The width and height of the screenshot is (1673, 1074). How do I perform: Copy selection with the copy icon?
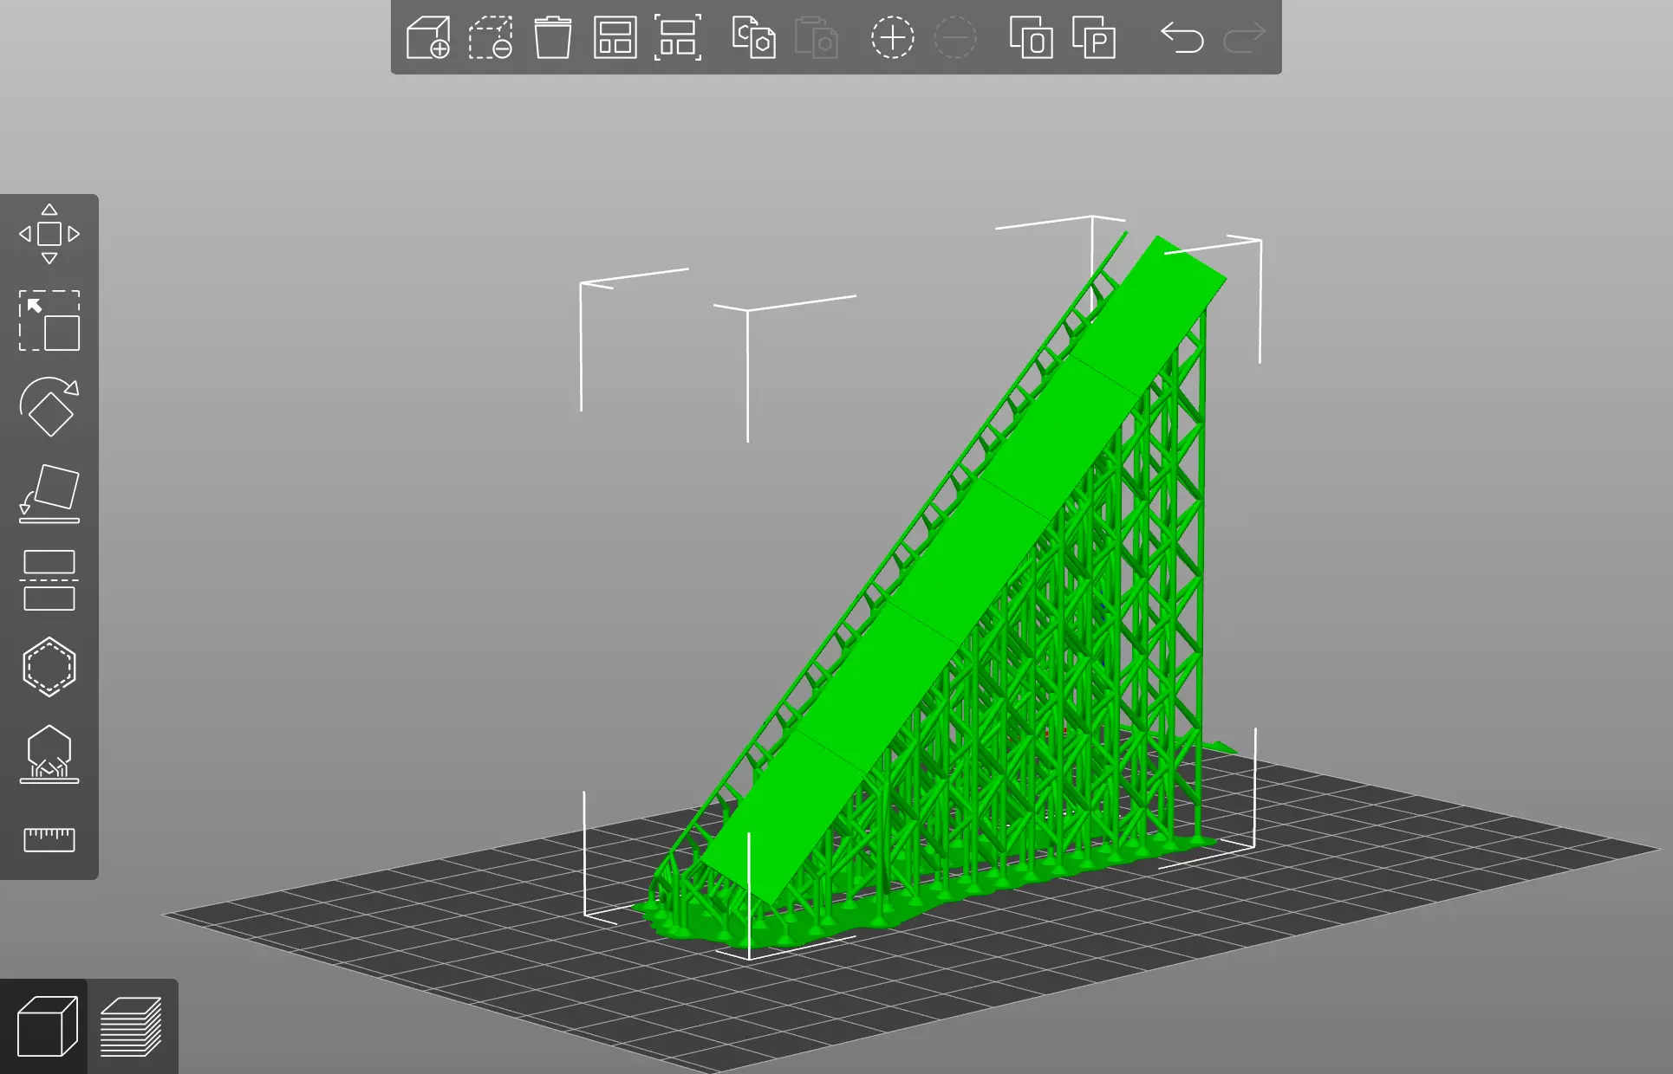pos(753,38)
